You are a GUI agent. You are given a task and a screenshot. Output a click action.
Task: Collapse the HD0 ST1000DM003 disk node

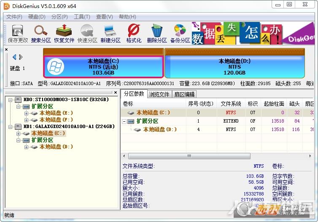(x=10, y=100)
